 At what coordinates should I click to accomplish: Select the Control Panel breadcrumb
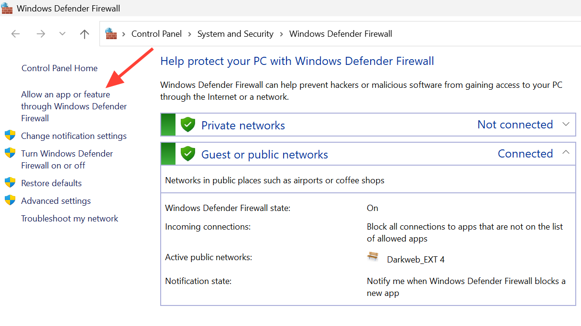tap(156, 34)
